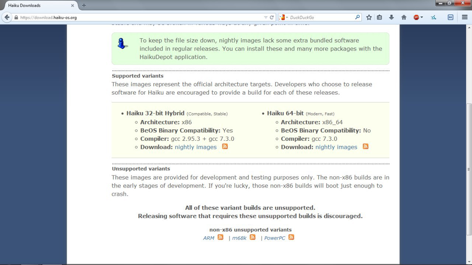Open RSS feed for 32-bit Hybrid nightly images
The image size is (472, 265).
coord(225,147)
